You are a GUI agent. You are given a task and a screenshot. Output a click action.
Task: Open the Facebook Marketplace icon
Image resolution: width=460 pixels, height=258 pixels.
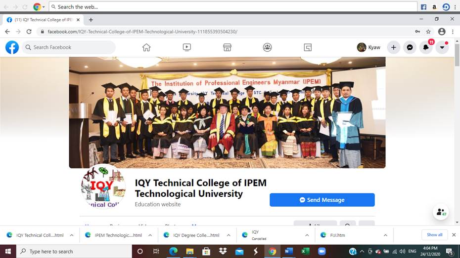227,47
